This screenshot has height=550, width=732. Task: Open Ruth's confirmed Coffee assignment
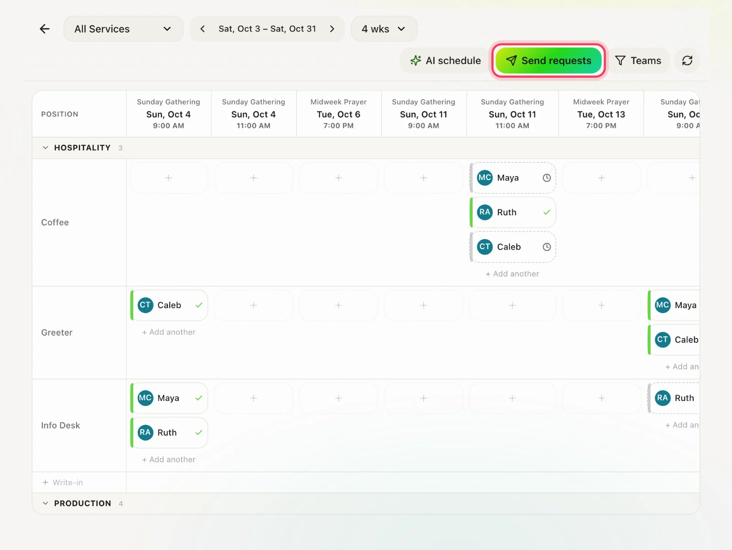click(513, 212)
